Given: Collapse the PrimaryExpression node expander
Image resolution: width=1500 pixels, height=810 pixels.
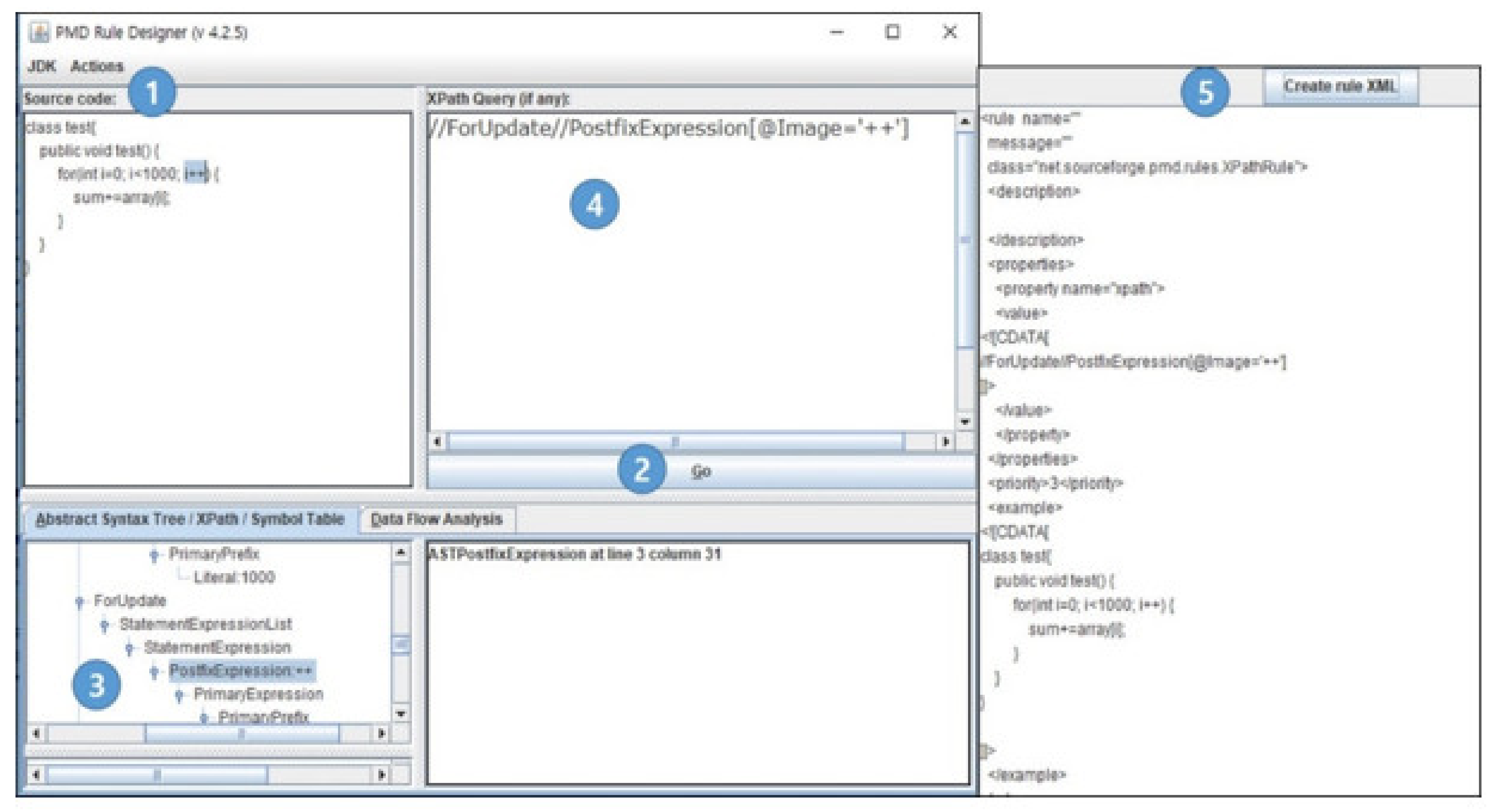Looking at the screenshot, I should [x=179, y=695].
